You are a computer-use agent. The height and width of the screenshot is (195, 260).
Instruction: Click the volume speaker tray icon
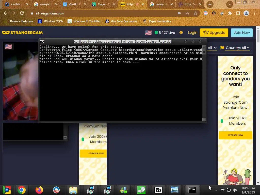(x=235, y=190)
